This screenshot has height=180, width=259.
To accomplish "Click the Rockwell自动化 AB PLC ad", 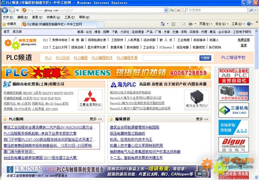I will pos(234,76).
